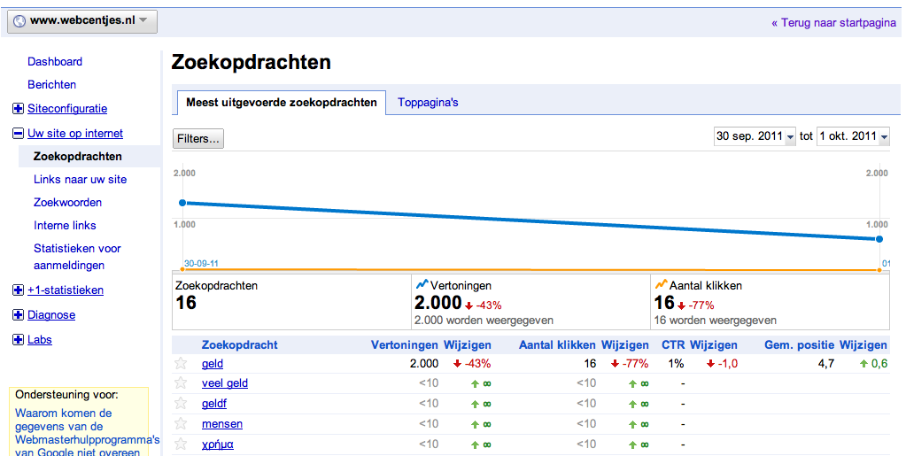The width and height of the screenshot is (906, 456).
Task: Open the χρήμα query link
Action: pyautogui.click(x=218, y=444)
